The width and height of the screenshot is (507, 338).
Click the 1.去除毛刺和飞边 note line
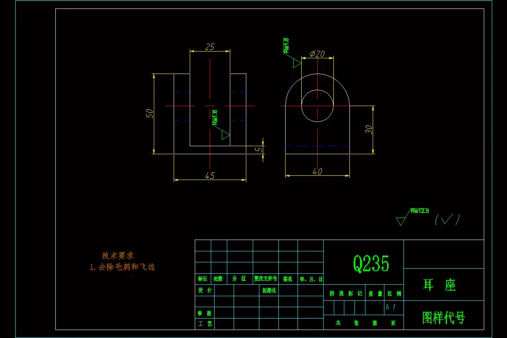[x=123, y=267]
